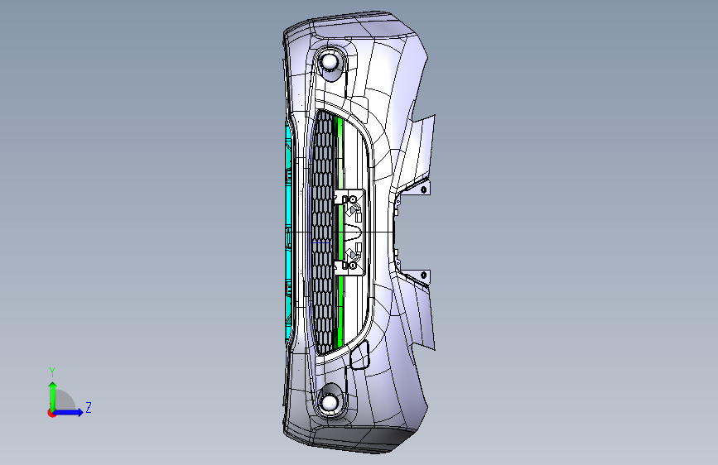
Task: Select the tow hook cover outline
Action: point(359,356)
